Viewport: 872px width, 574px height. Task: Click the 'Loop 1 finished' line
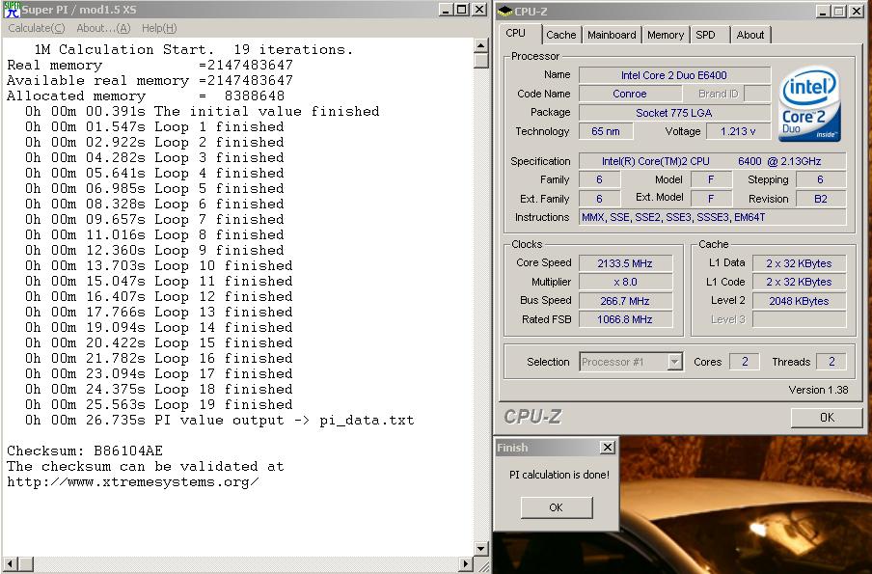click(154, 126)
